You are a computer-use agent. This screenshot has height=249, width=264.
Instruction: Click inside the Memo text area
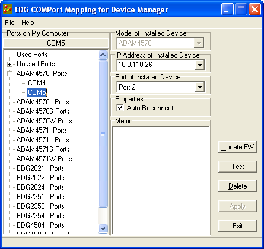[161, 180]
